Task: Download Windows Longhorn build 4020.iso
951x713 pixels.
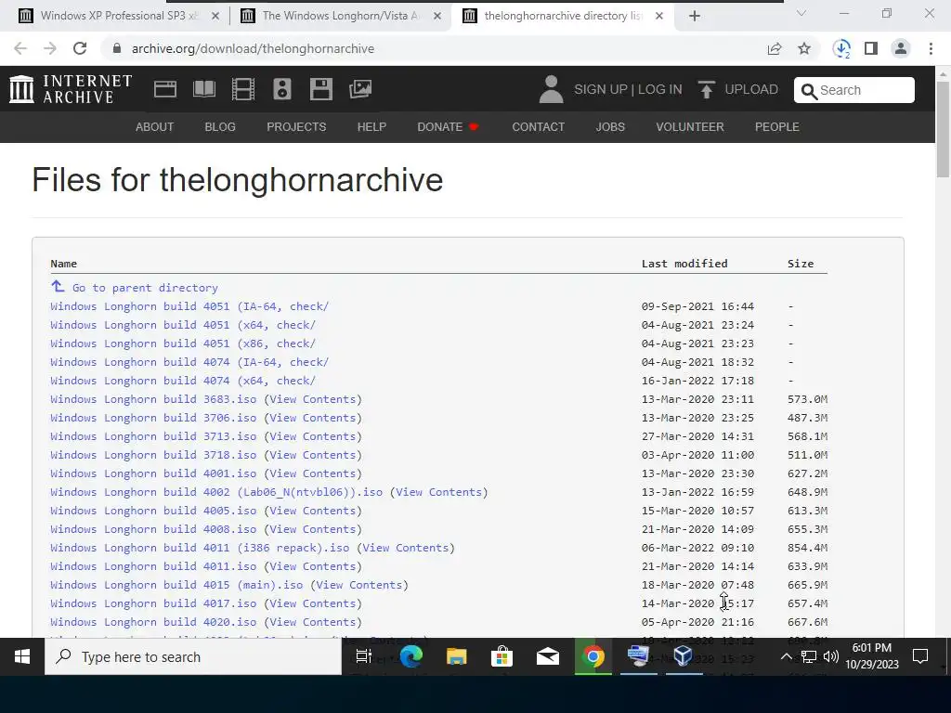Action: click(153, 622)
